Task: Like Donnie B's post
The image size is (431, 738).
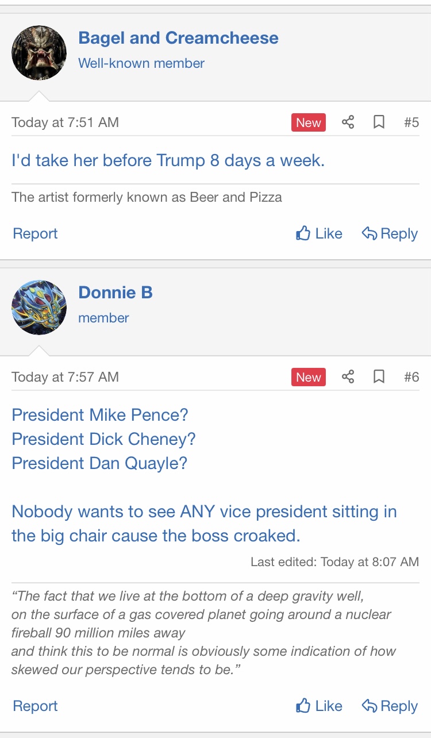Action: tap(319, 706)
